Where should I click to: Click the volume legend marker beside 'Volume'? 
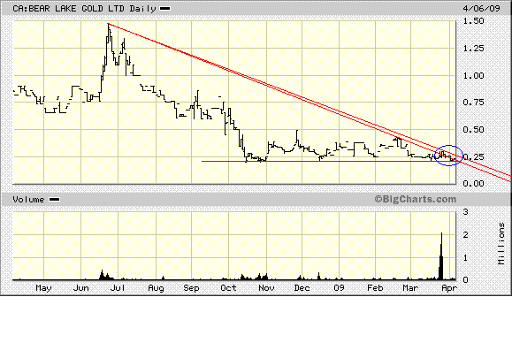tap(54, 200)
